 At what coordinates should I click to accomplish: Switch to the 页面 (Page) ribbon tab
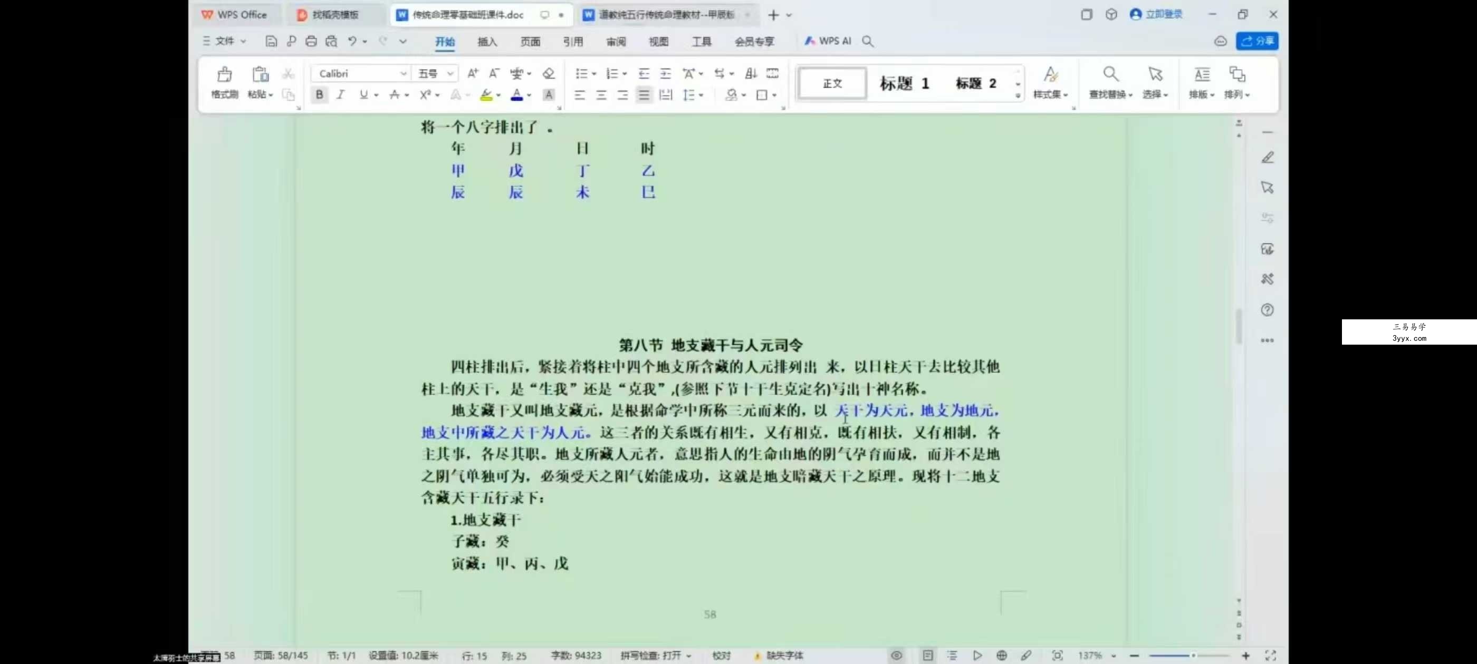[530, 41]
